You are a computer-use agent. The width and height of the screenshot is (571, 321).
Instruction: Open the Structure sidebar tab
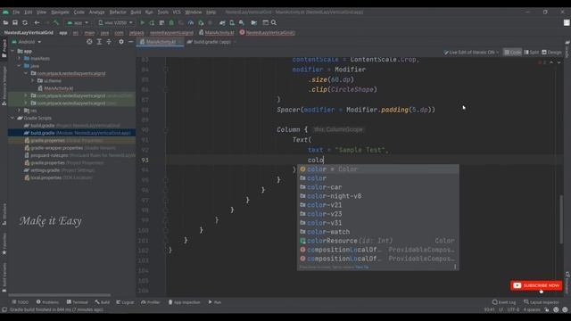(4, 214)
